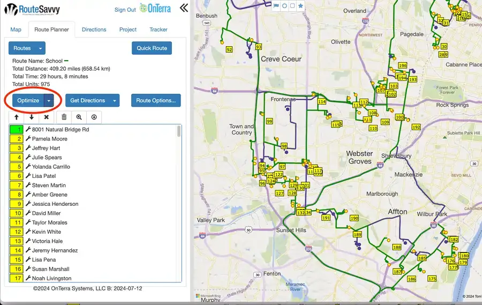Select Jeffrey Hart in the stop list
This screenshot has width=482, height=305.
point(46,148)
